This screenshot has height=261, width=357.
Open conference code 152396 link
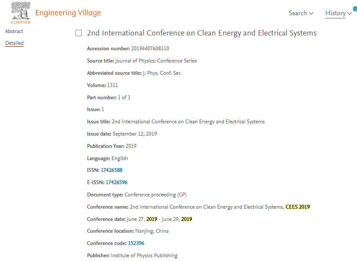pos(136,243)
